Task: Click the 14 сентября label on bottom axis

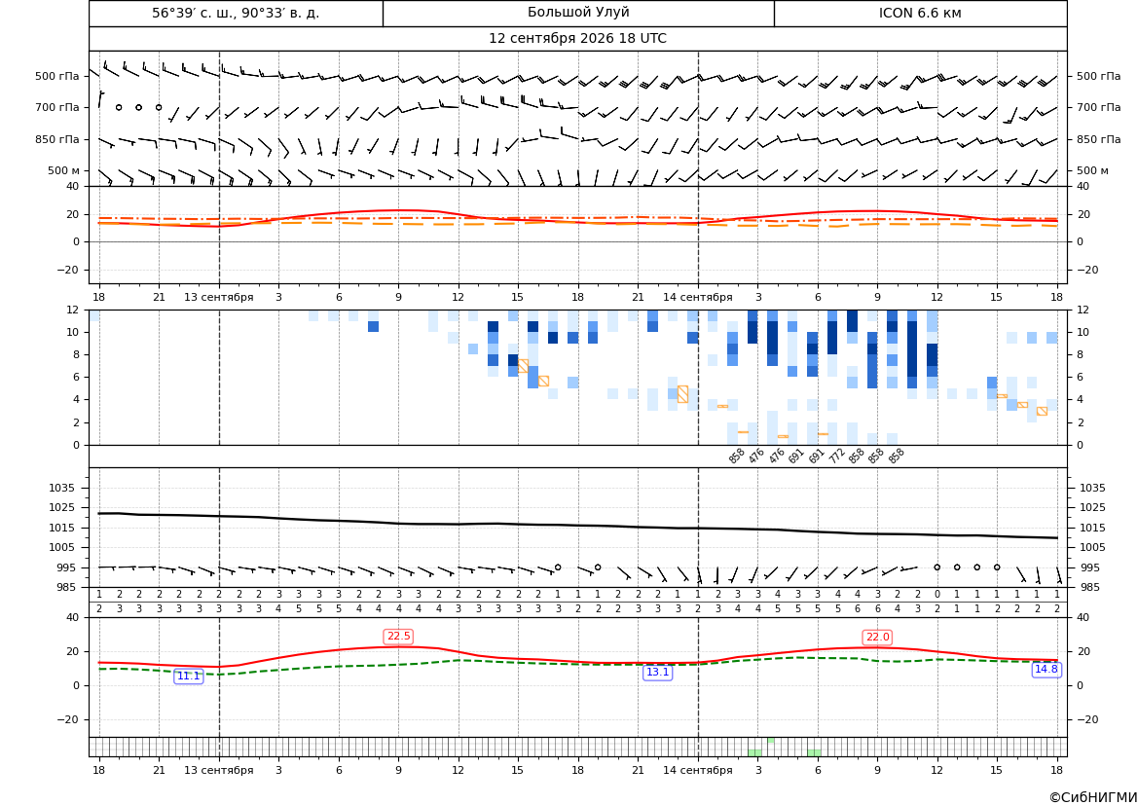Action: [697, 770]
